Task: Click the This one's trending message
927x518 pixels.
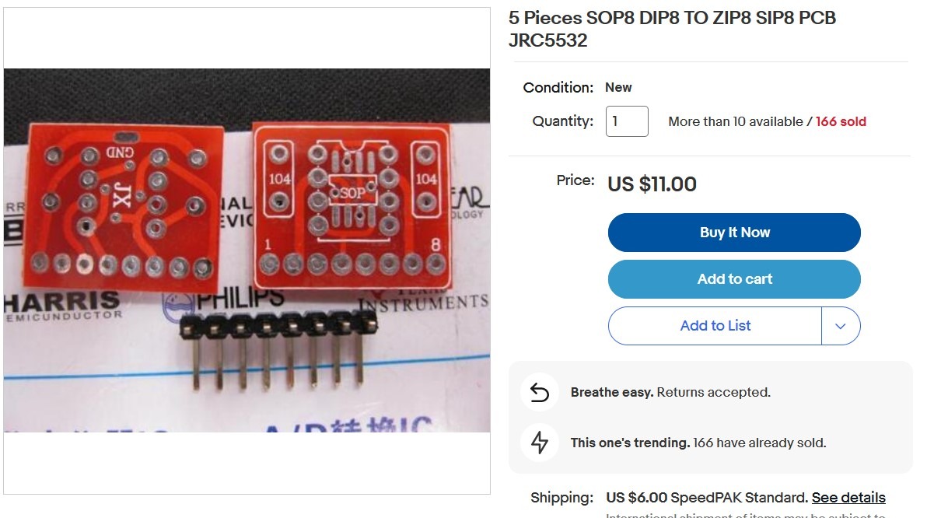Action: [698, 443]
